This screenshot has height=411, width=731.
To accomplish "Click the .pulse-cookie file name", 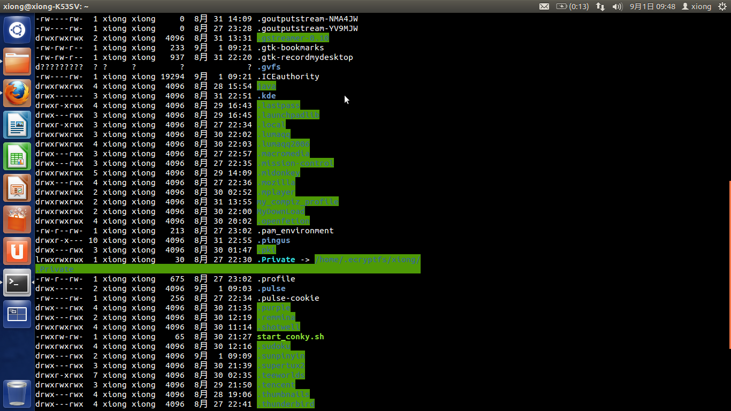I will tap(288, 298).
